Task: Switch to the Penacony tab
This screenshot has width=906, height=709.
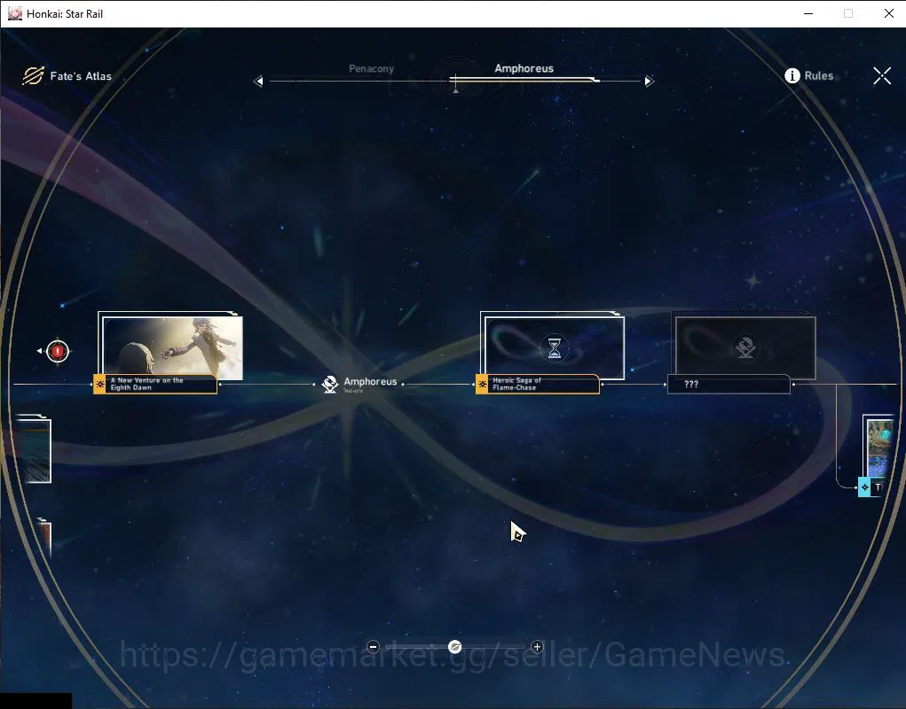Action: pos(372,68)
